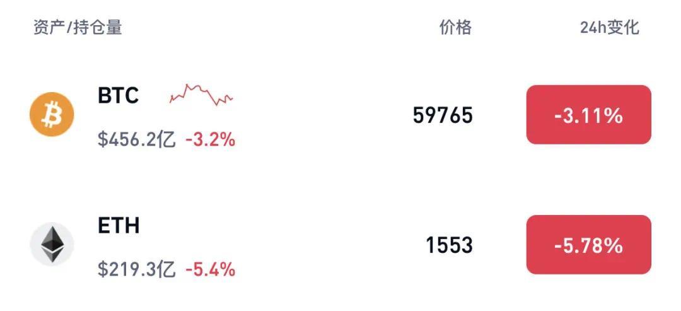The width and height of the screenshot is (681, 311).
Task: Click the ETH holdings change -5.4%
Action: pyautogui.click(x=211, y=269)
